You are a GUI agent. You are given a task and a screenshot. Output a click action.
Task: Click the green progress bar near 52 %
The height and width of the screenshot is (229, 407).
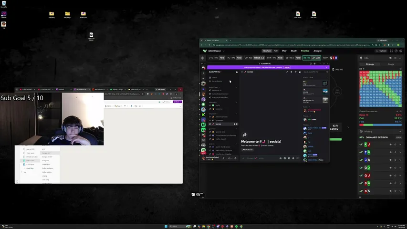pyautogui.click(x=335, y=139)
